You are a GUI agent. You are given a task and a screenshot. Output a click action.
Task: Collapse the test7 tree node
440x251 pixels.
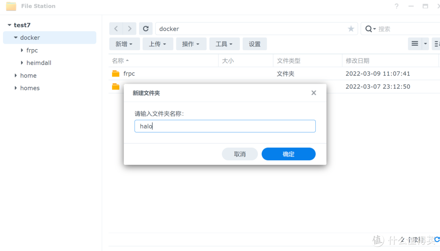pos(9,25)
